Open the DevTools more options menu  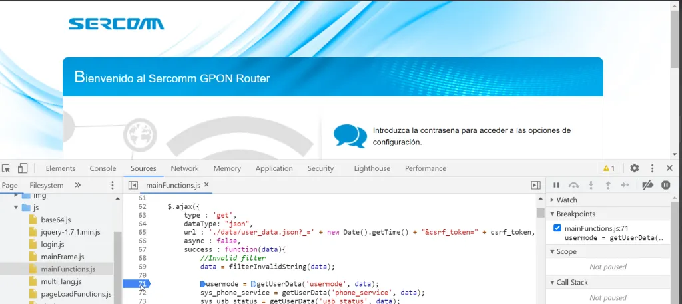pos(652,168)
